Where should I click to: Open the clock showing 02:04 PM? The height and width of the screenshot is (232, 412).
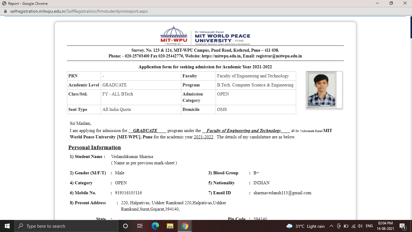coord(386,226)
